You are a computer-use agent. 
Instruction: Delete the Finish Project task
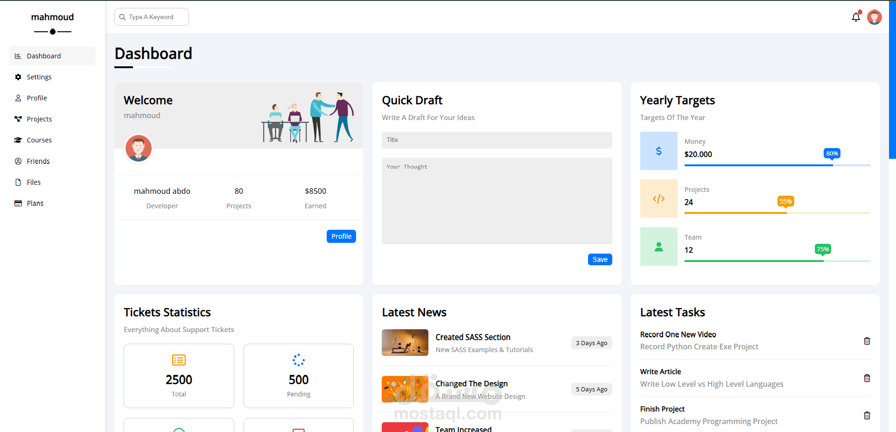(867, 415)
